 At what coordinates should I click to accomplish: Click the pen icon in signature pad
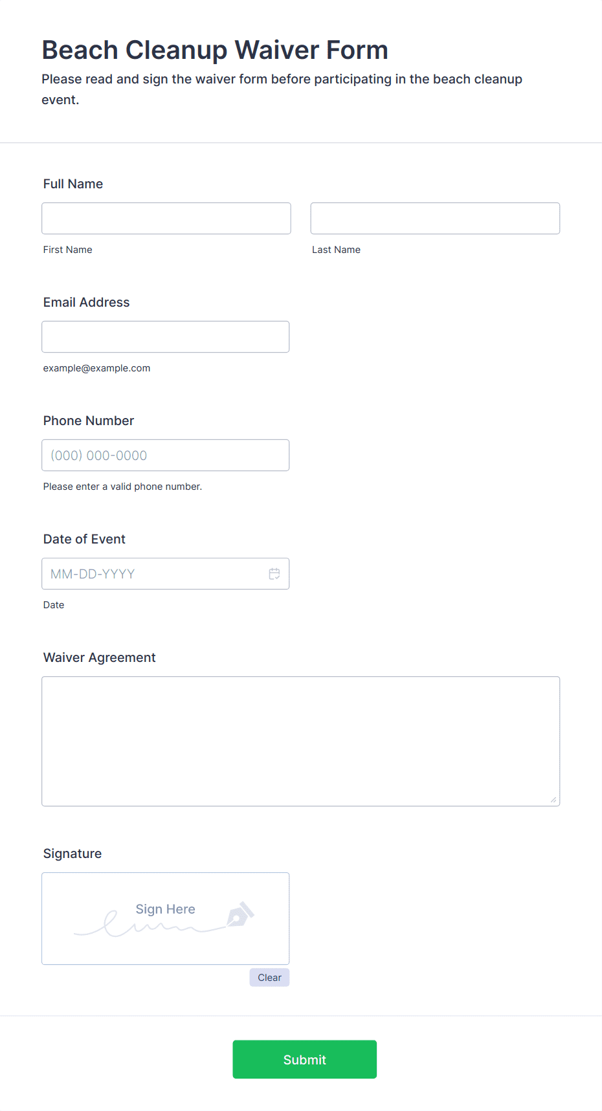click(x=240, y=914)
